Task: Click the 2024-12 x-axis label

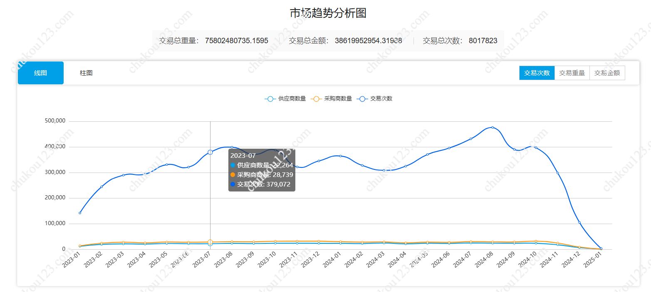Action: tap(570, 260)
